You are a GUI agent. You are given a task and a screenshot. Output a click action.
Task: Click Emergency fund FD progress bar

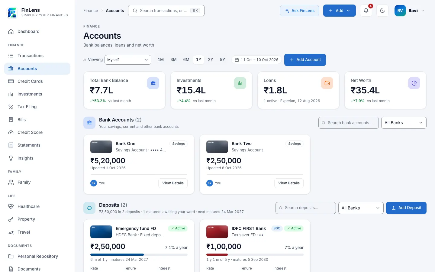click(139, 255)
